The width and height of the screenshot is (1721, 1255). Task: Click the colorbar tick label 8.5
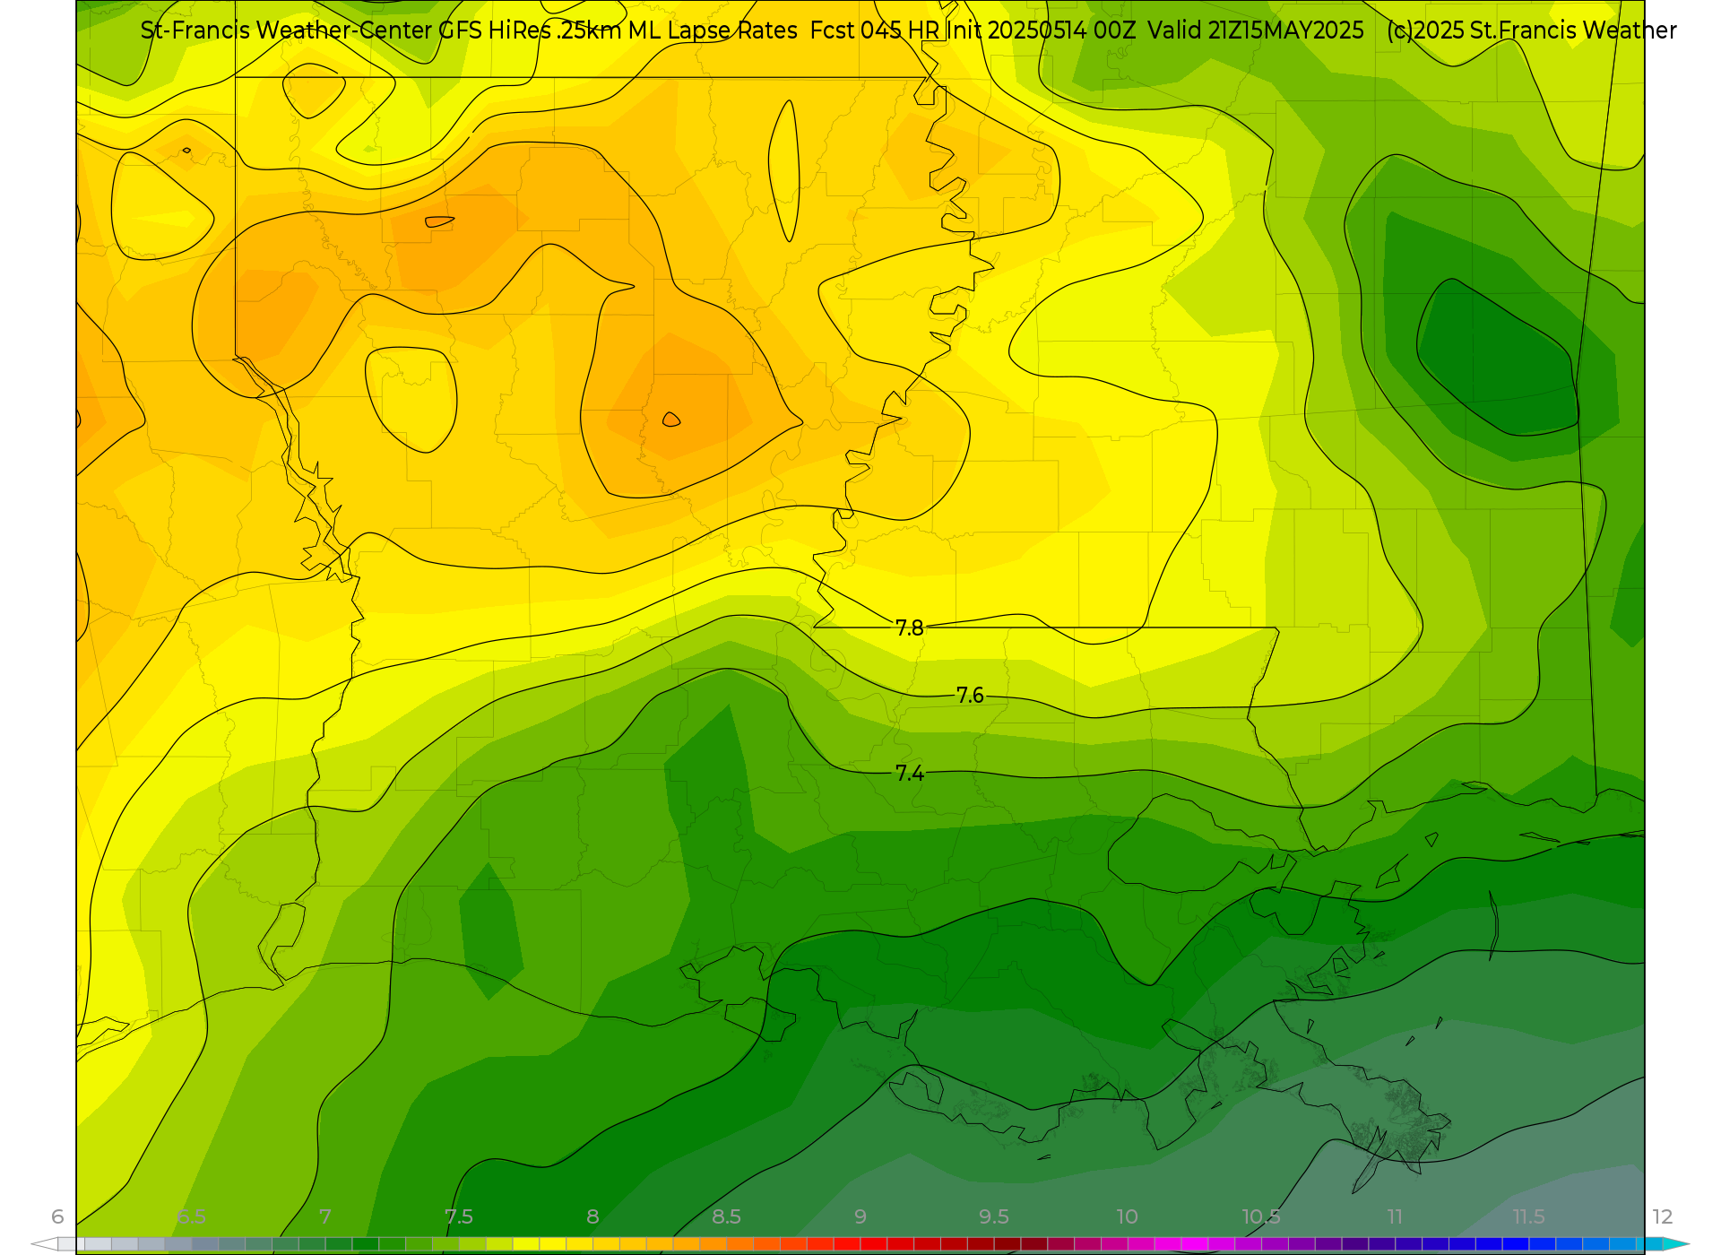point(726,1216)
